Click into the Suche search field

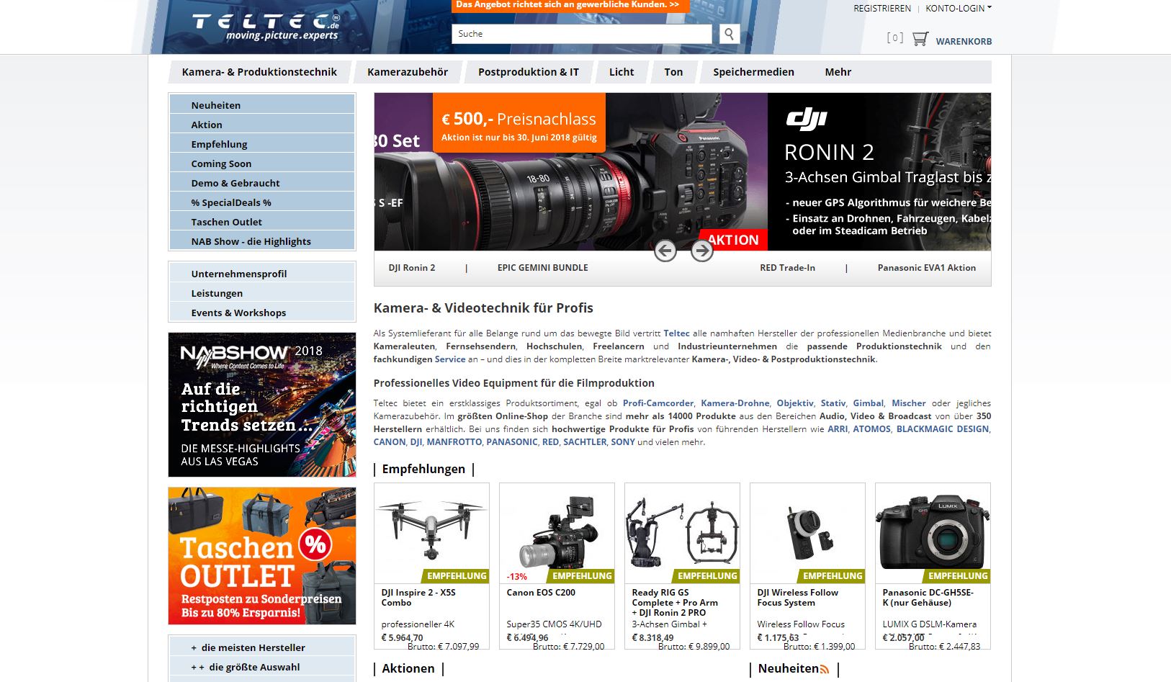click(580, 34)
